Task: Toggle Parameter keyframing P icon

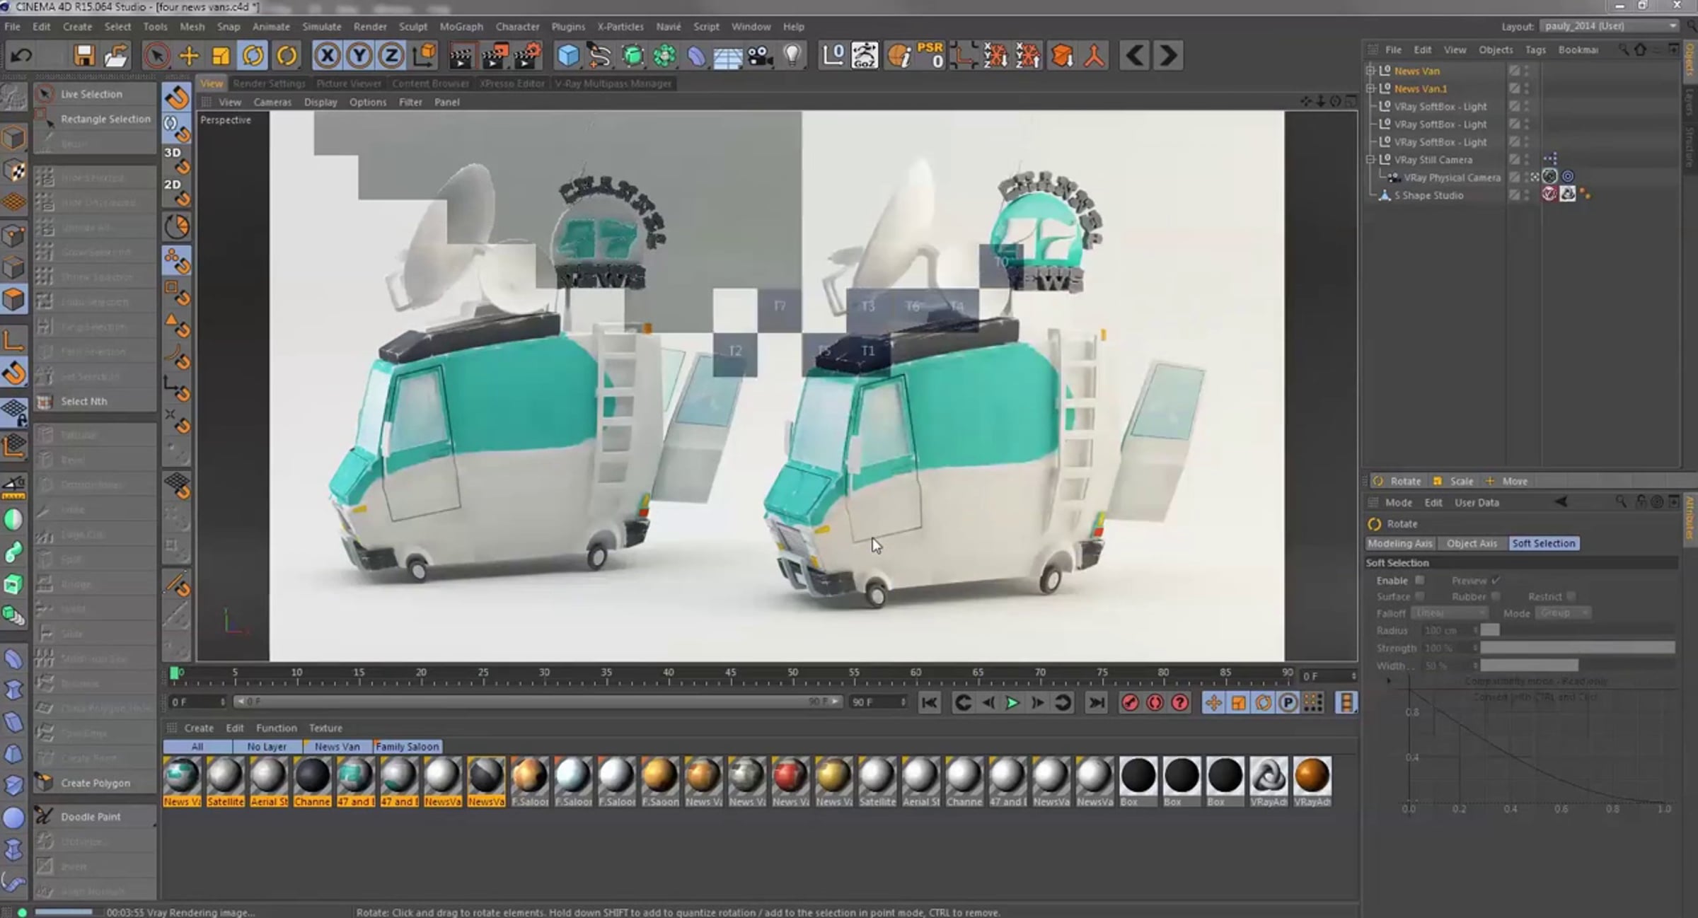Action: 1288,702
